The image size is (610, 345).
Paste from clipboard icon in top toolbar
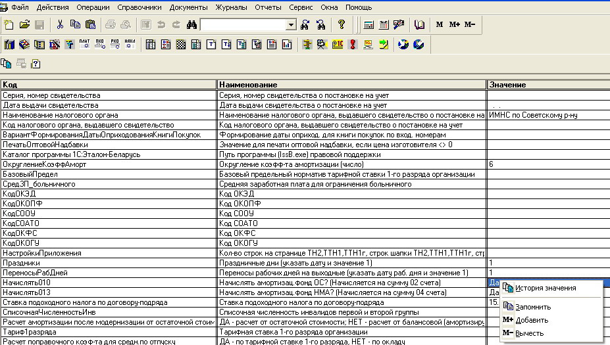point(90,25)
